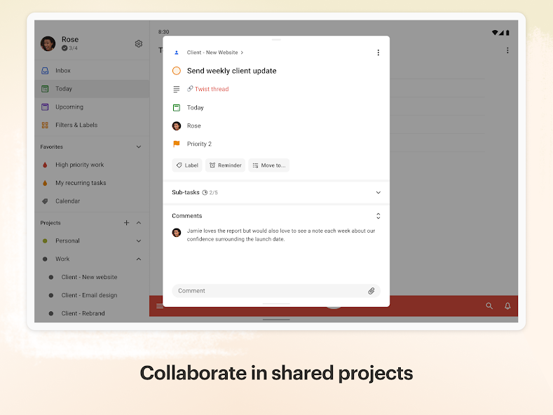Viewport: 553px width, 415px height.
Task: Click the Wi-Fi status icon
Action: tap(495, 33)
